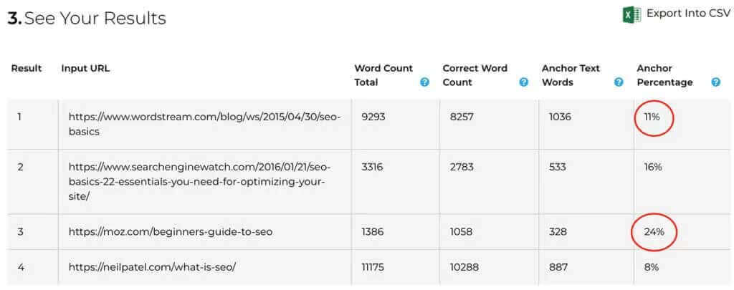
Task: Click the Word Count Total header
Action: coord(383,75)
